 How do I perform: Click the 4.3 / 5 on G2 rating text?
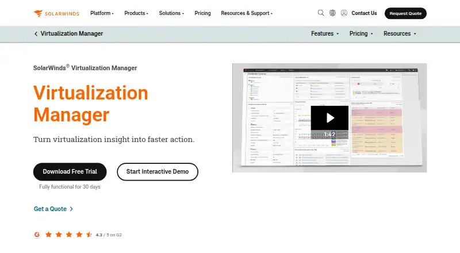point(109,235)
